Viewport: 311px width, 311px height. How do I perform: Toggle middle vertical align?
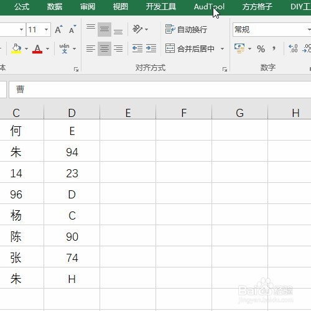[104, 29]
